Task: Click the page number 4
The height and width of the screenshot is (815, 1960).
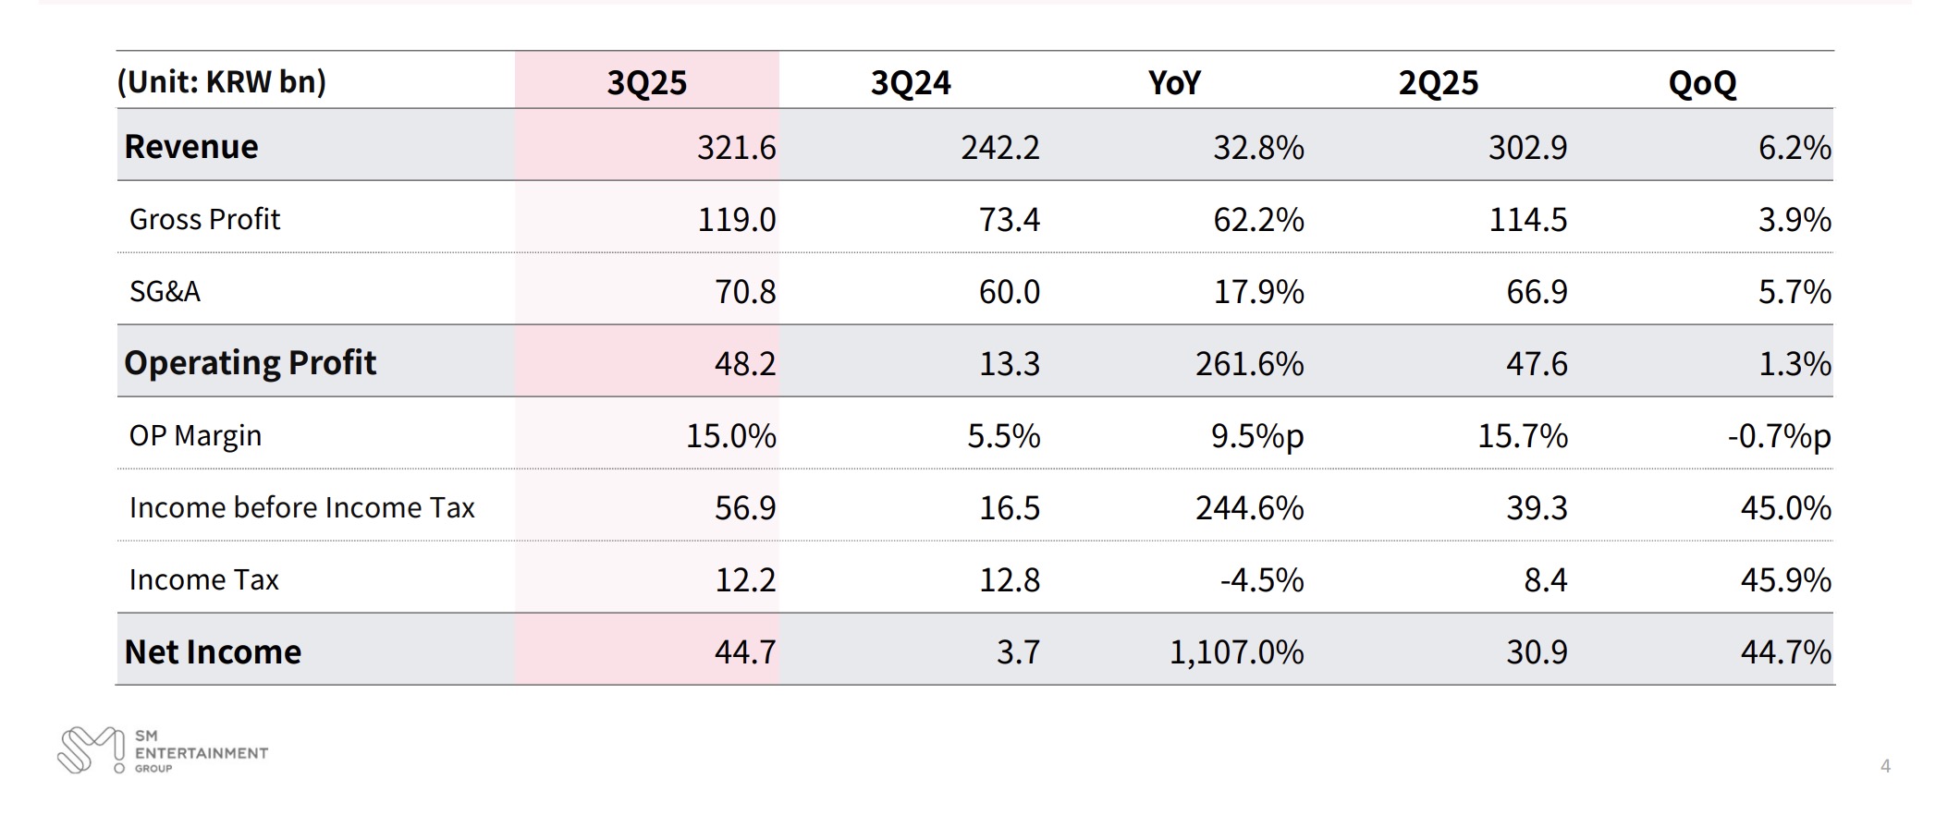Action: (1885, 766)
